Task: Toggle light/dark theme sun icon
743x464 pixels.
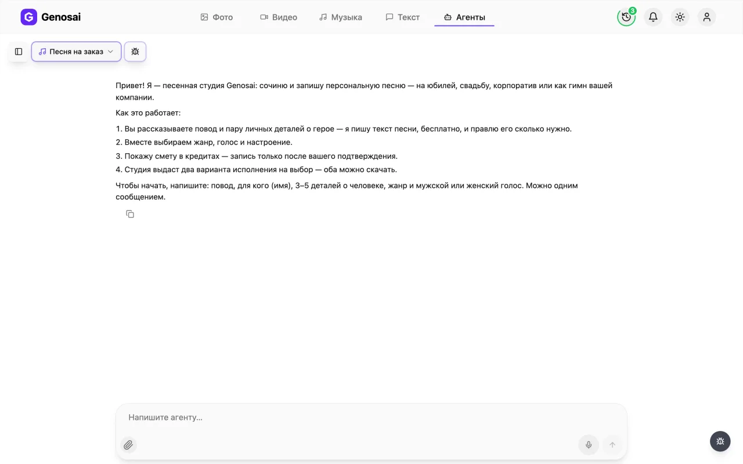Action: (x=680, y=17)
